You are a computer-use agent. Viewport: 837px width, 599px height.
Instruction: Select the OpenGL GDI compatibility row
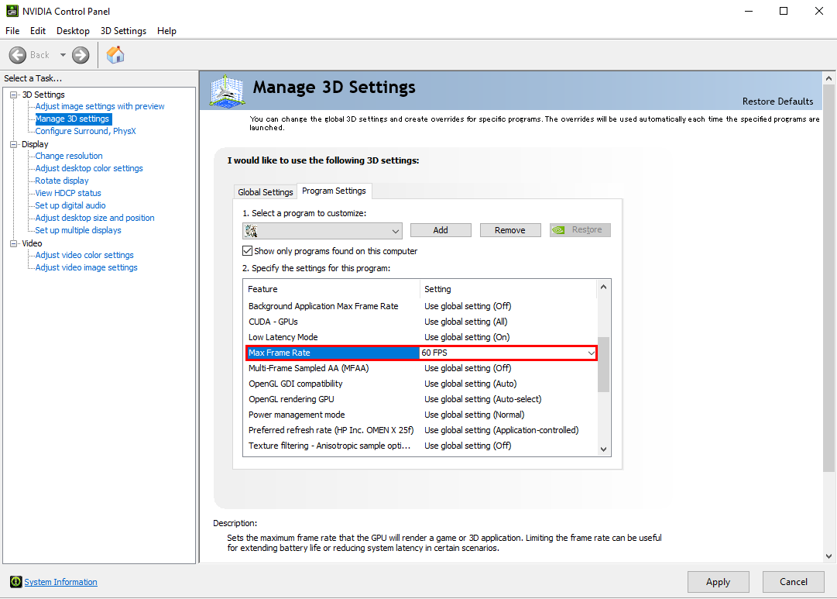pos(420,384)
